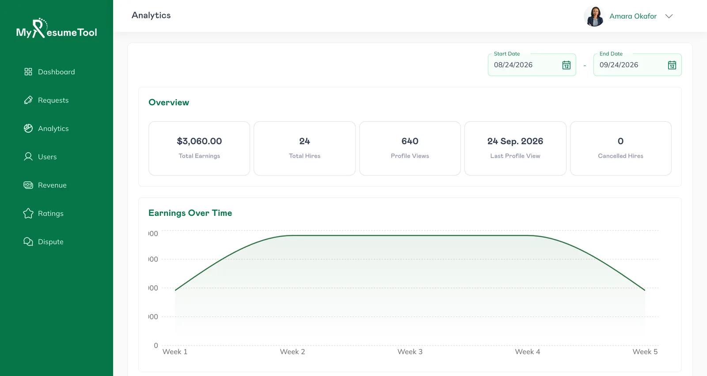Click the Overview section heading
This screenshot has width=707, height=376.
pyautogui.click(x=169, y=102)
